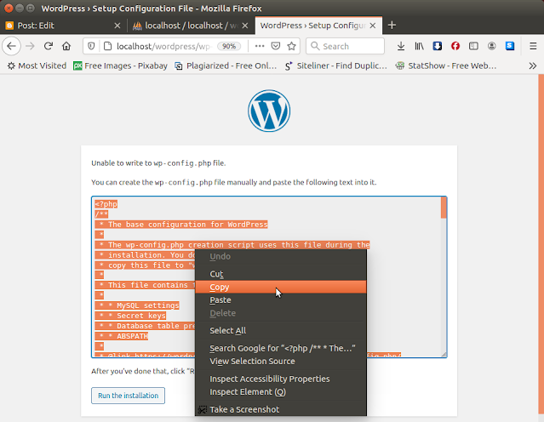The width and height of the screenshot is (544, 422).
Task: Click the textarea vertical scrollbar thumb
Action: coord(444,208)
